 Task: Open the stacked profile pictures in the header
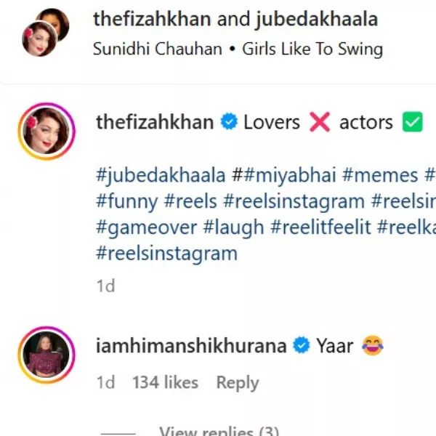coord(44,33)
